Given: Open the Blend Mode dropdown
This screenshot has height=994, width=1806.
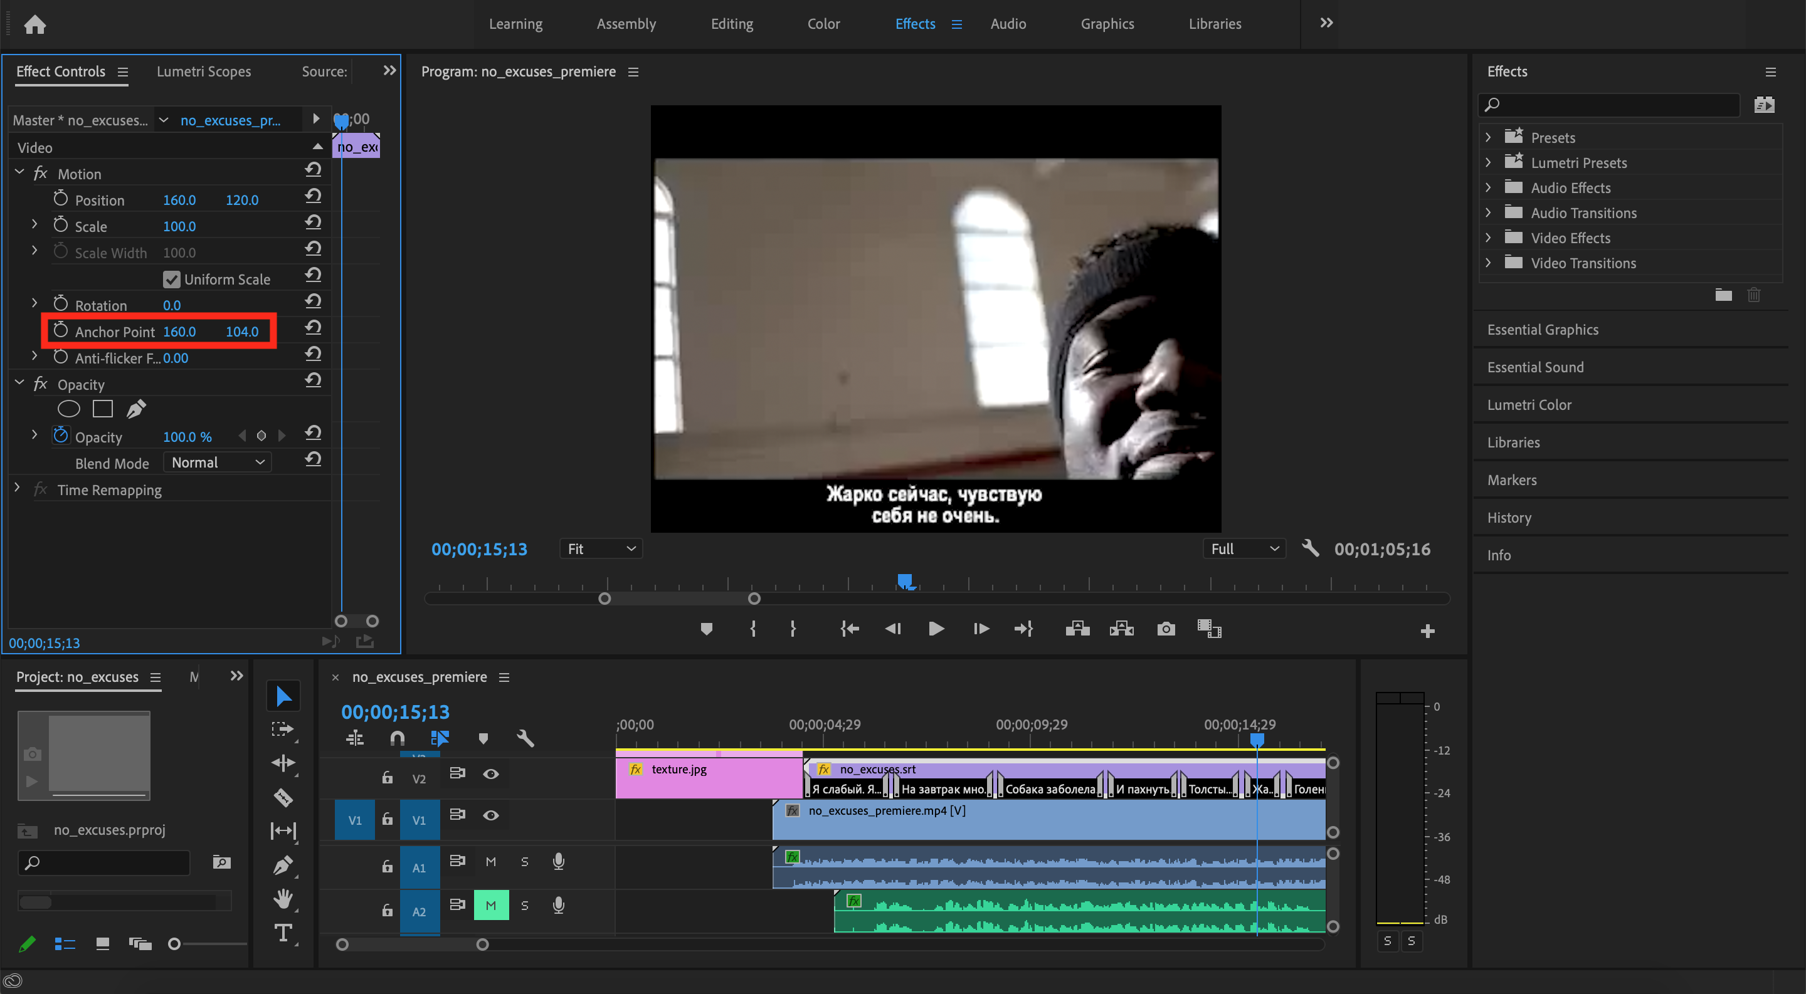Looking at the screenshot, I should click(218, 463).
